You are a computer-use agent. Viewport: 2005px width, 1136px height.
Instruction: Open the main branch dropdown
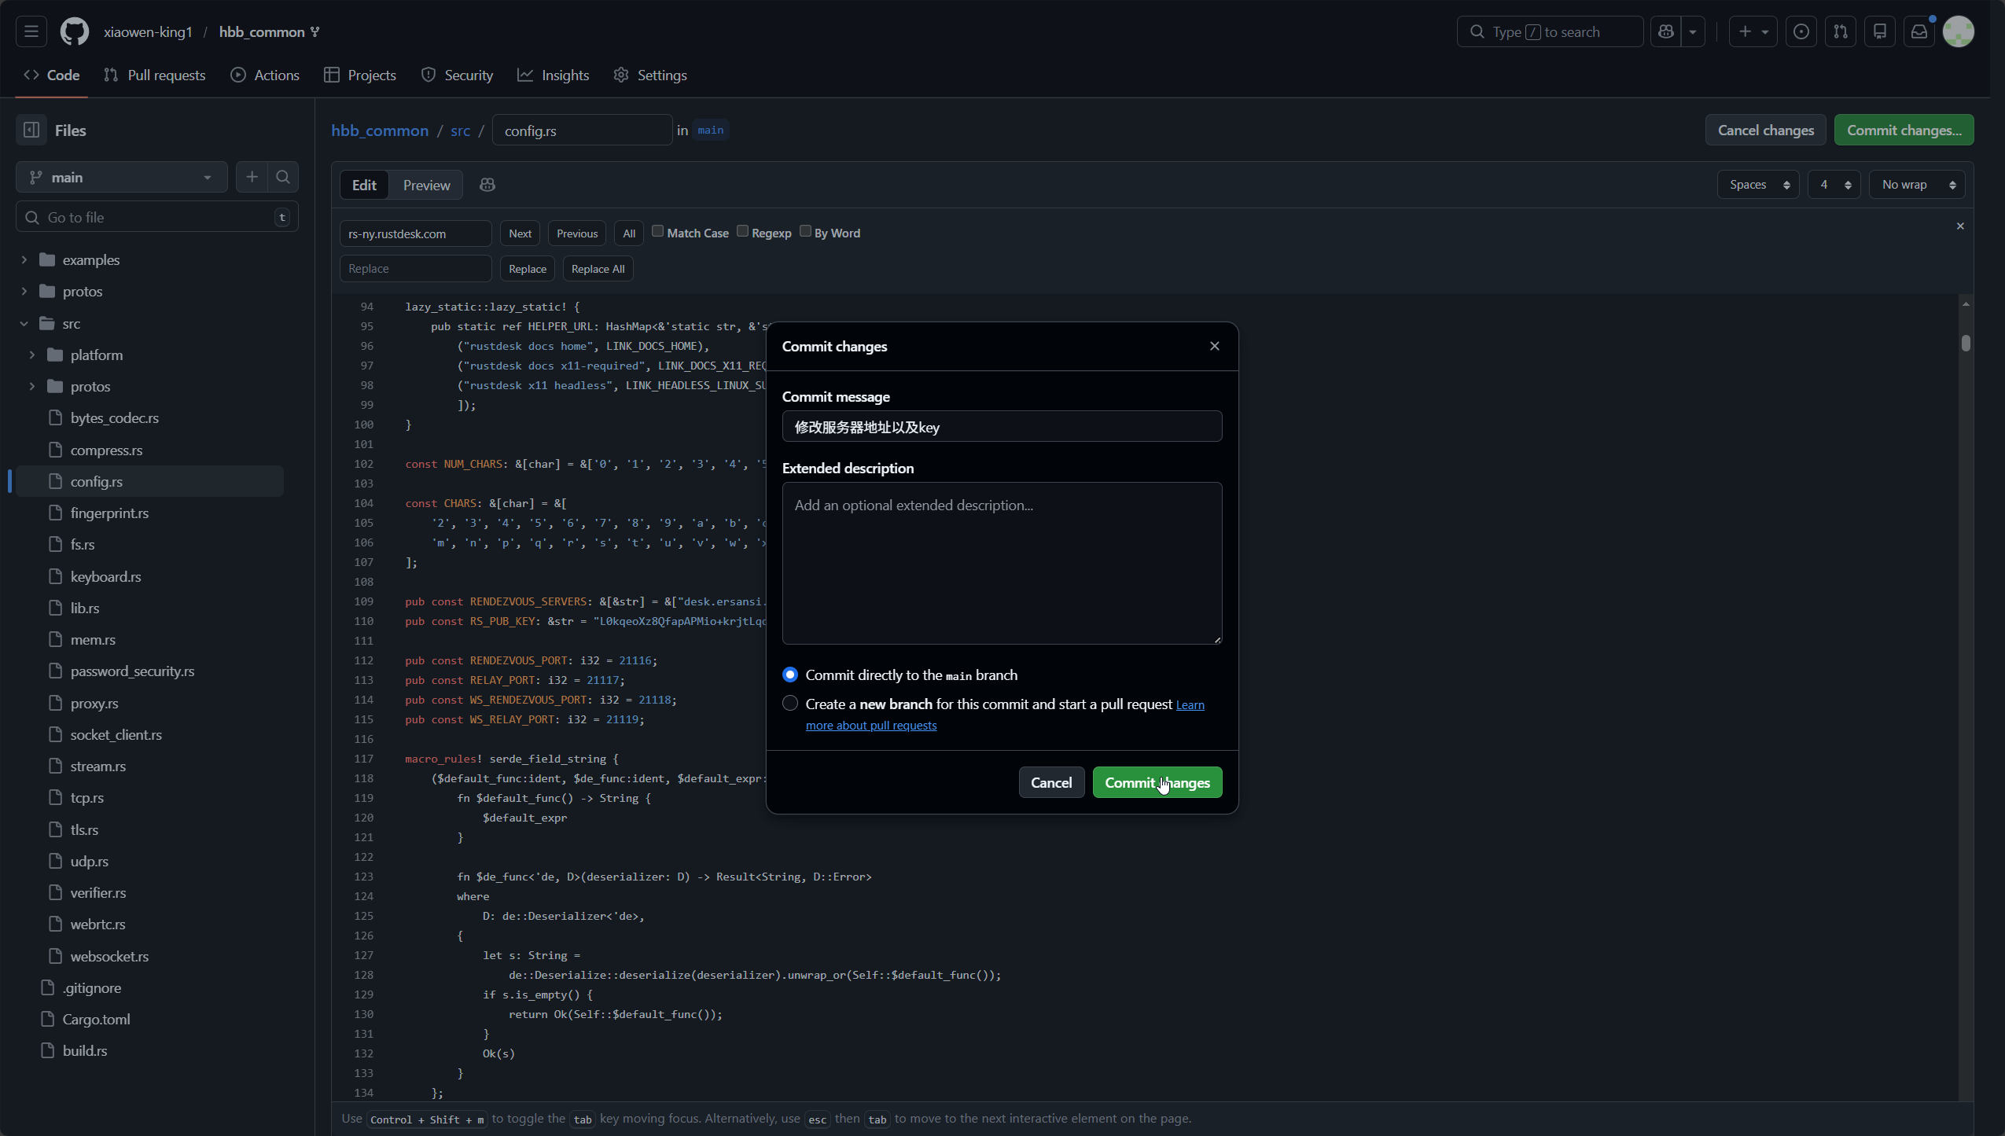tap(122, 178)
